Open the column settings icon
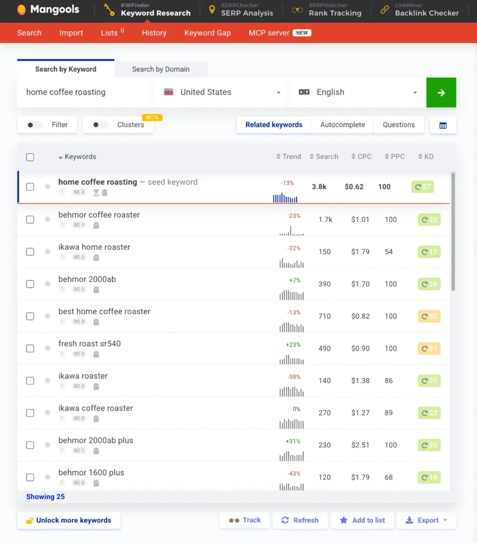This screenshot has width=477, height=543. pos(443,125)
